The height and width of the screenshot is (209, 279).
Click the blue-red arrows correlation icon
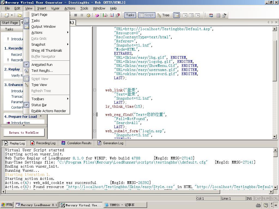[x=211, y=15]
